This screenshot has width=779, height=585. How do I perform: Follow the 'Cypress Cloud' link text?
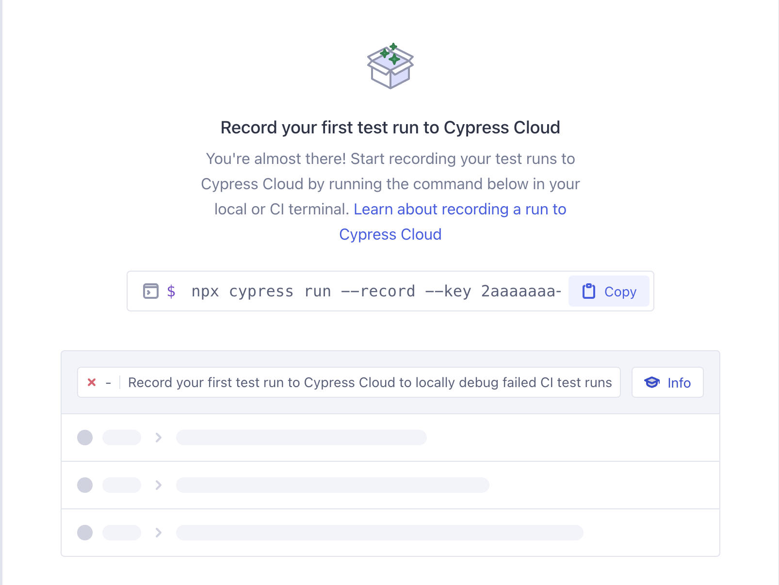pos(390,234)
